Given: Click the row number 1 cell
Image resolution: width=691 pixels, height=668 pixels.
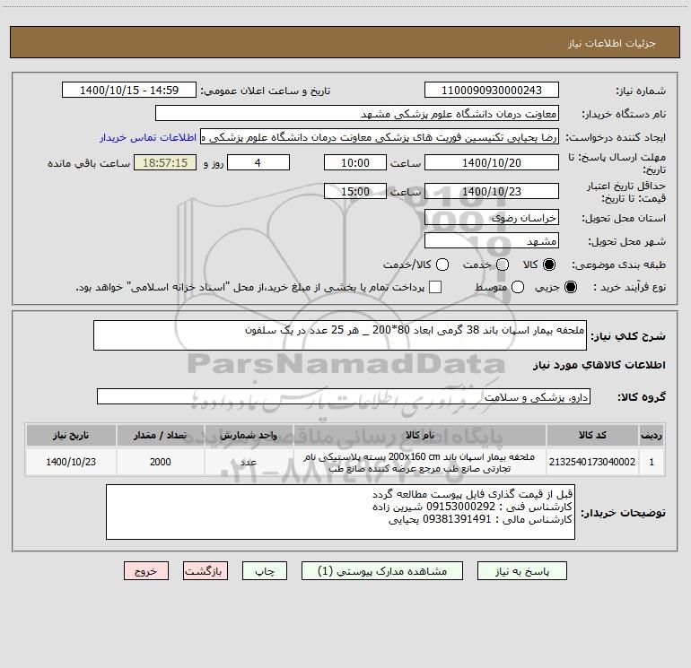Looking at the screenshot, I should [x=652, y=462].
